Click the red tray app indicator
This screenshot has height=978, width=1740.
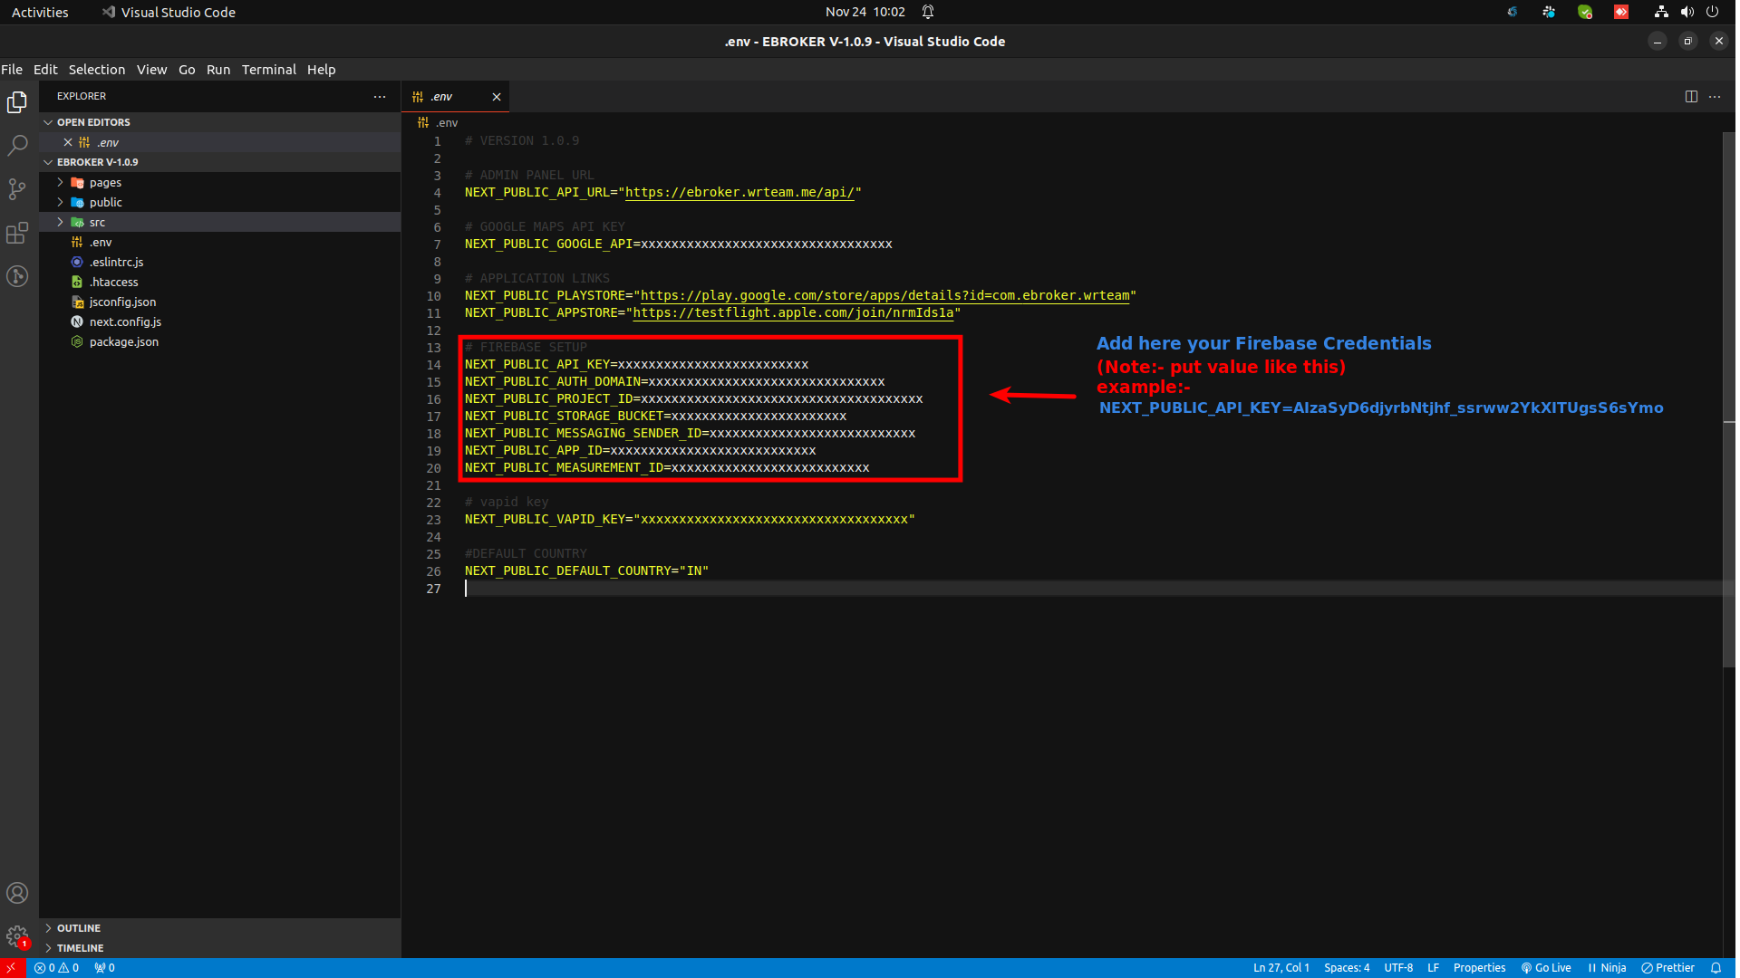1621,12
